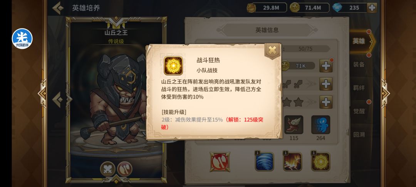Go back from 英雄培养 screen
416x187 pixels.
pos(58,8)
